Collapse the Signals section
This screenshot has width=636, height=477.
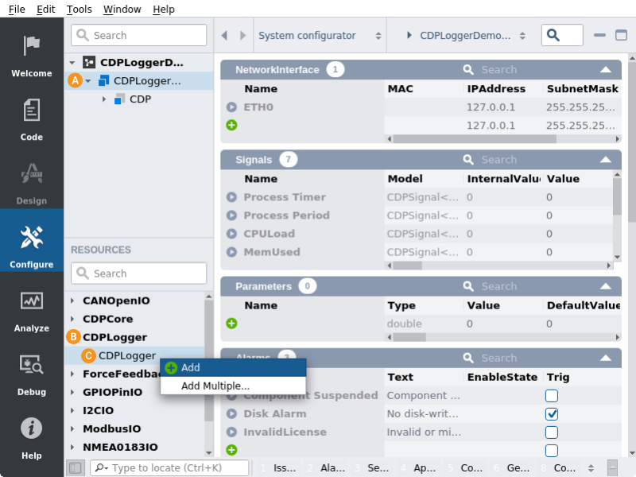605,160
